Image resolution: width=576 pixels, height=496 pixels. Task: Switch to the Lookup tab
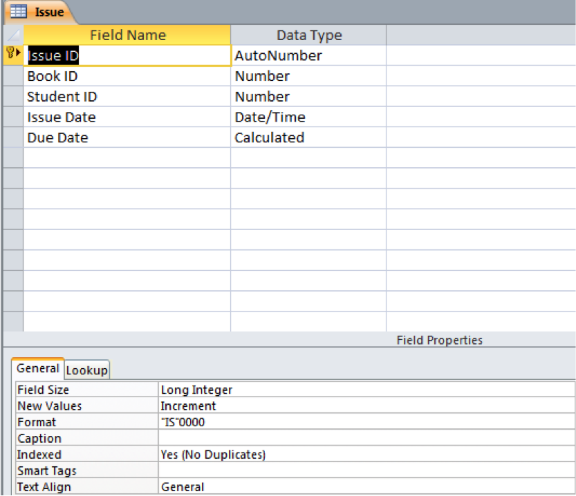86,370
